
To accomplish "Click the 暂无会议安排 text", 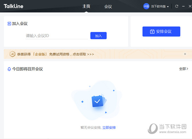I will click(91, 127).
